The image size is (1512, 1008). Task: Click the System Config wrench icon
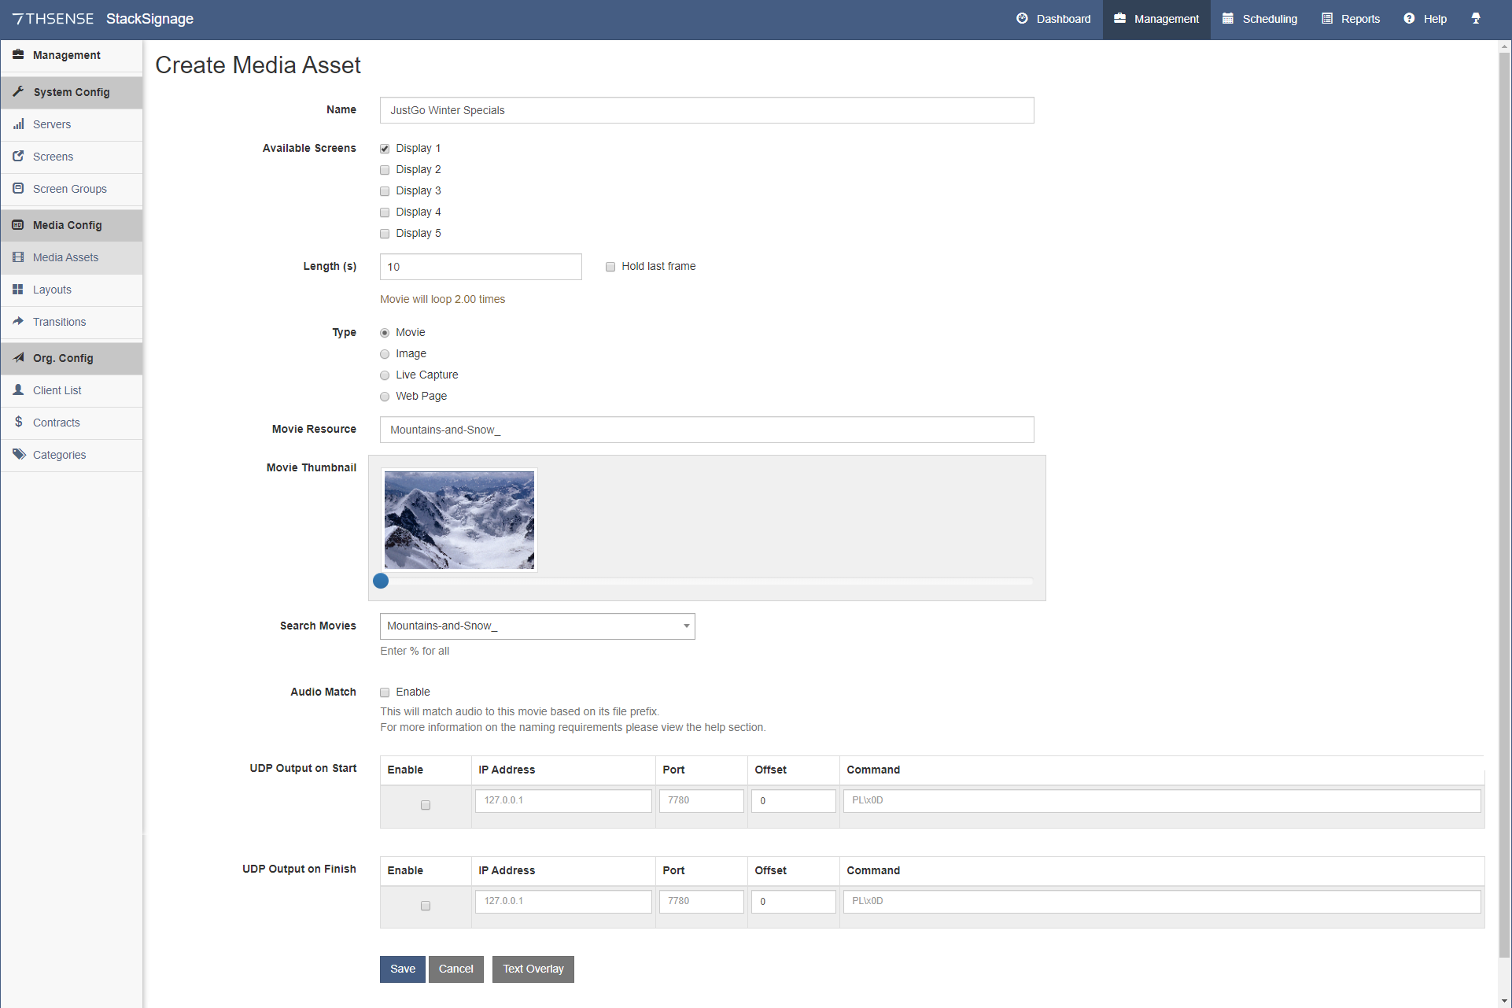tap(18, 92)
